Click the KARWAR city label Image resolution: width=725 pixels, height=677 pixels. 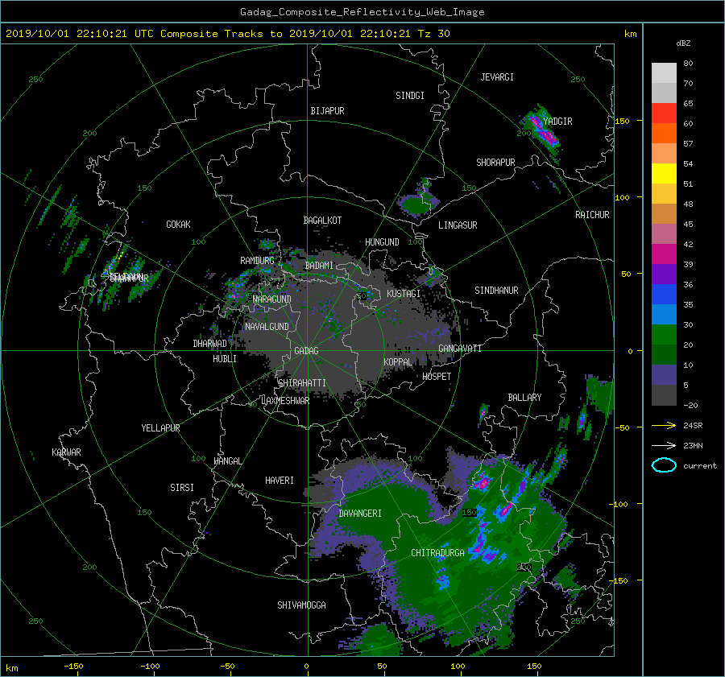[66, 452]
